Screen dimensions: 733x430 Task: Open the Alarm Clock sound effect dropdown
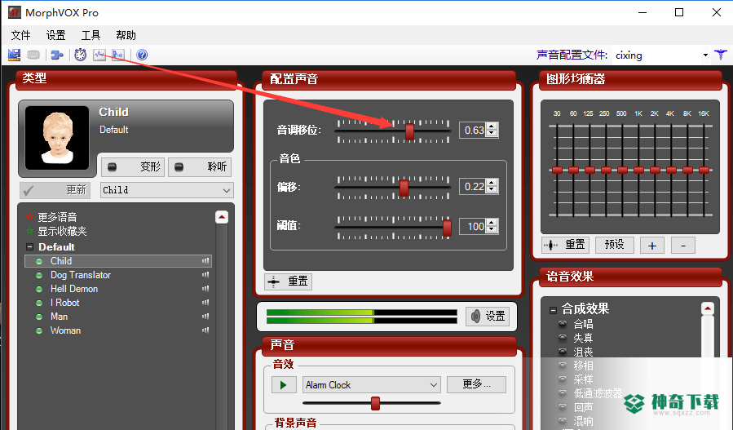point(372,385)
